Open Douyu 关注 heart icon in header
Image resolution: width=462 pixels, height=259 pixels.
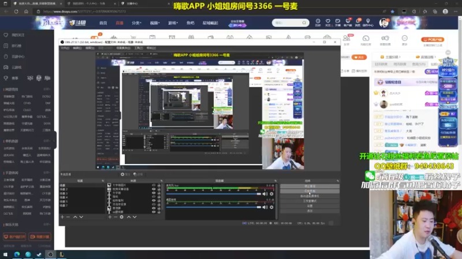coord(327,22)
